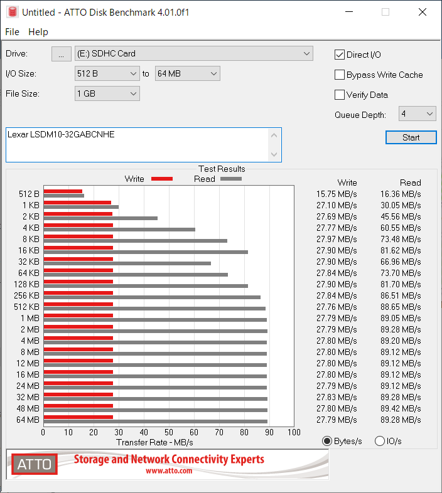
Task: Close the ATTO Disk Benchmark window
Action: (x=423, y=12)
